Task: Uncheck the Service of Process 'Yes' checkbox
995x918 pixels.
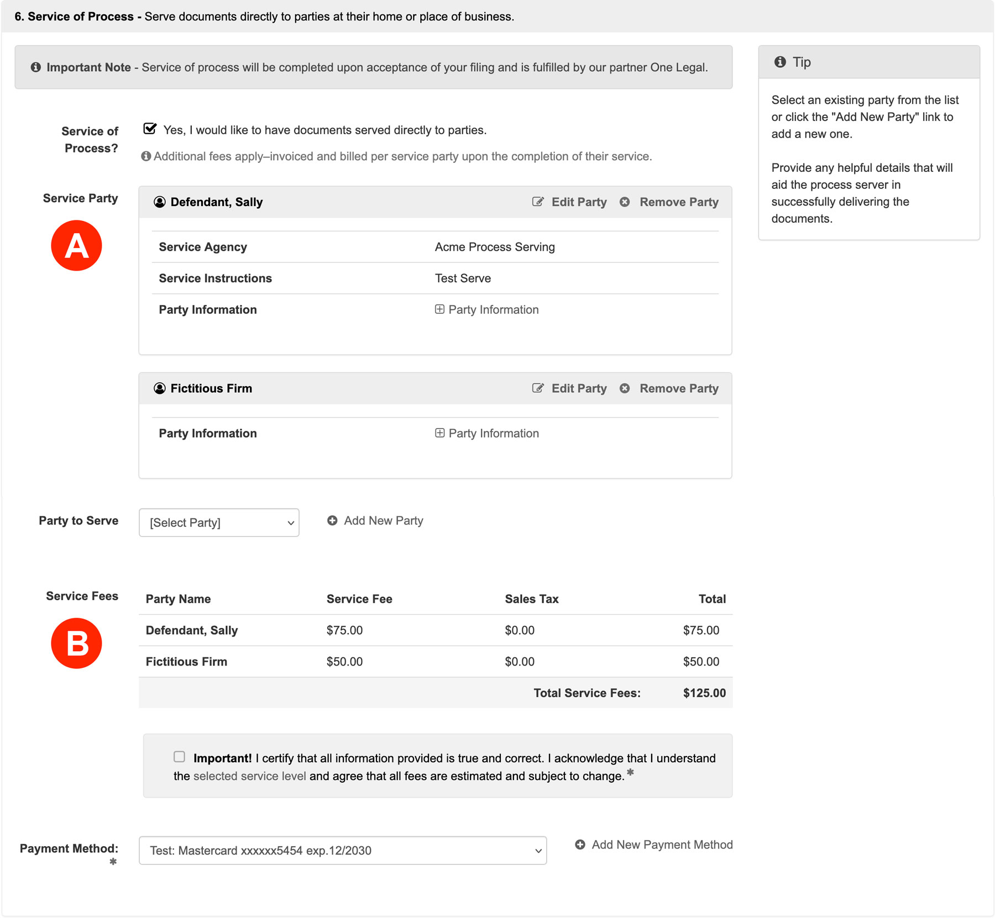Action: coord(150,129)
